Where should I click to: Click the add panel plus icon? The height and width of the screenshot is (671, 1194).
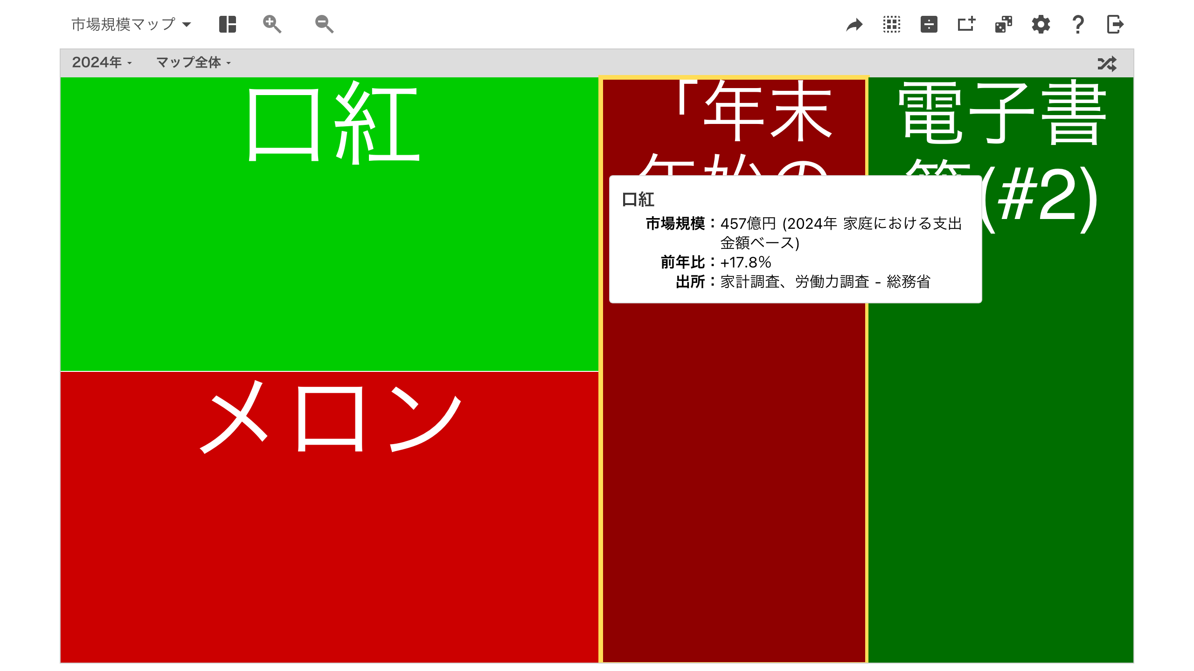pyautogui.click(x=966, y=24)
